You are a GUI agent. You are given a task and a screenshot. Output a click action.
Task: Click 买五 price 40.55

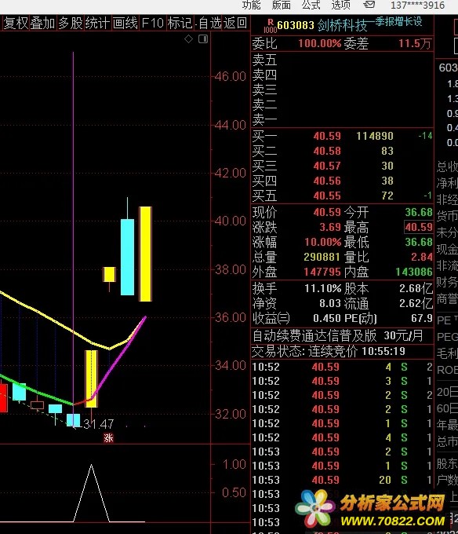(327, 196)
